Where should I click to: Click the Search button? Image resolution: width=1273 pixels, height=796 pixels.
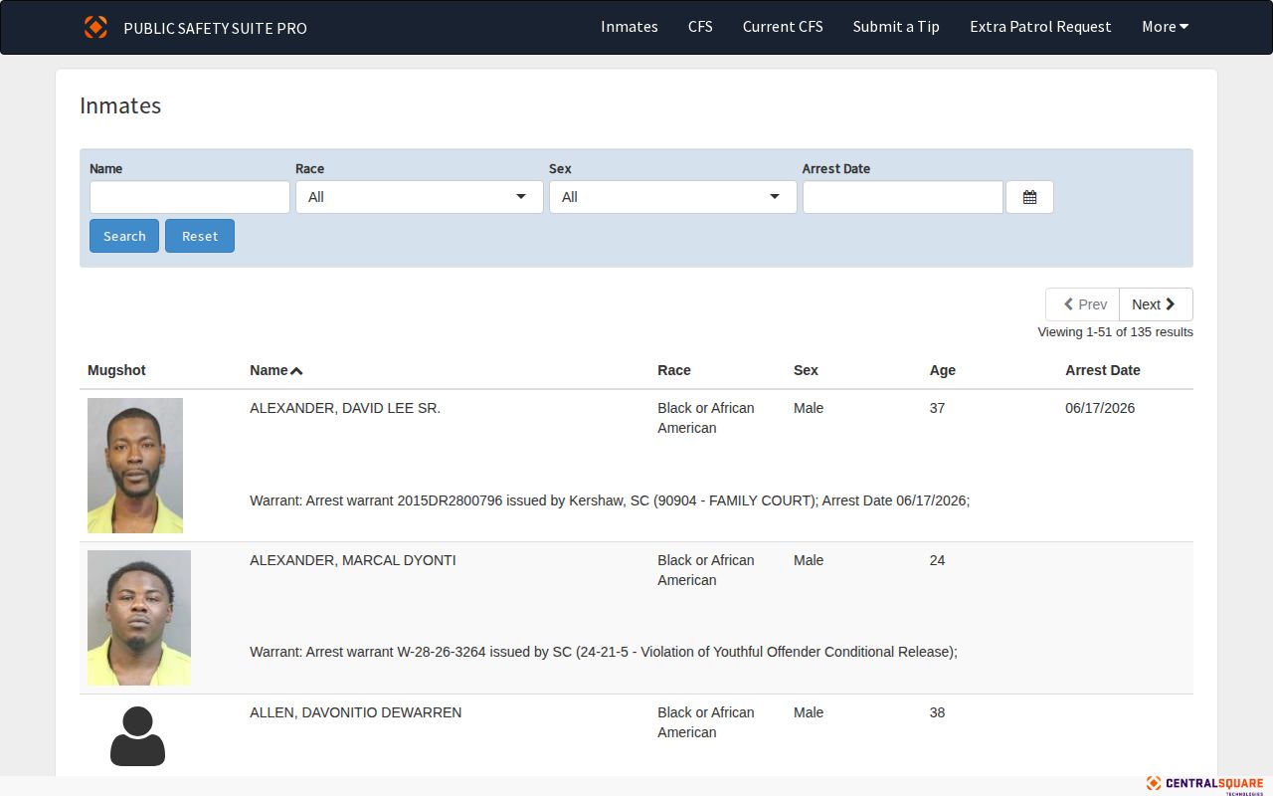point(124,236)
